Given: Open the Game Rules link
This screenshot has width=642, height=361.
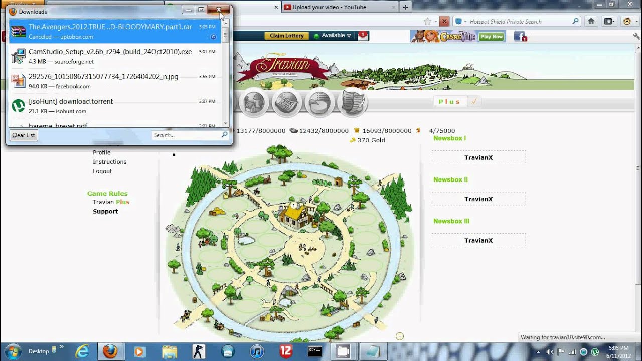Looking at the screenshot, I should pos(107,193).
